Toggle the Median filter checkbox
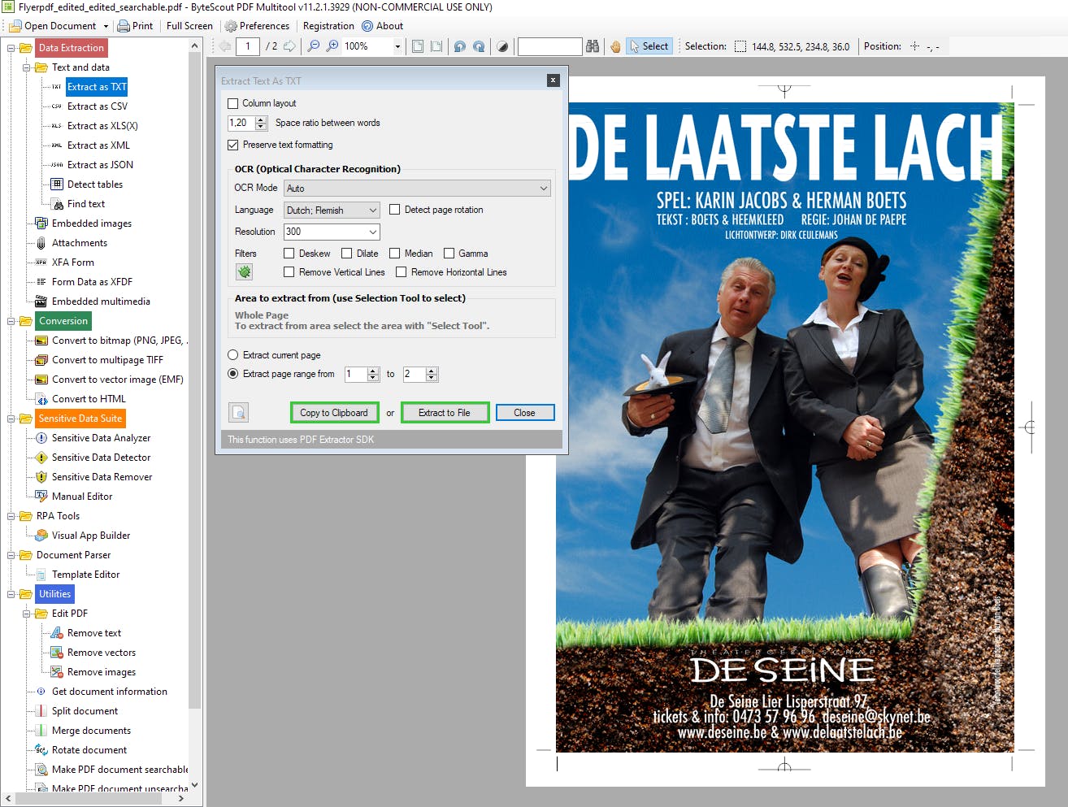 [395, 254]
